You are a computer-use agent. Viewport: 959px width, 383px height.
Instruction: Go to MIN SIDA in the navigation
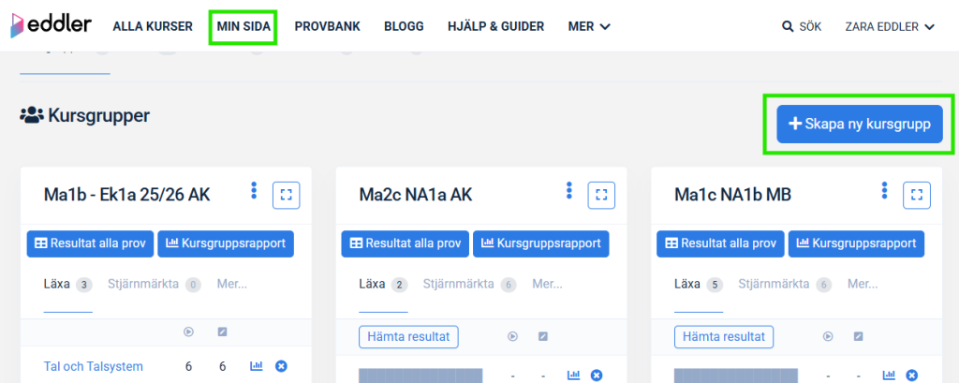tap(243, 26)
